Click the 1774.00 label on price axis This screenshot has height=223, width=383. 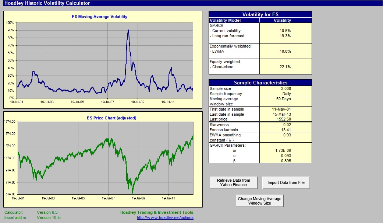click(x=10, y=122)
